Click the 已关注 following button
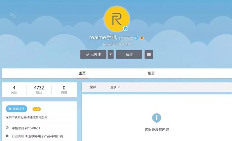The width and height of the screenshot is (232, 141). [x=93, y=55]
